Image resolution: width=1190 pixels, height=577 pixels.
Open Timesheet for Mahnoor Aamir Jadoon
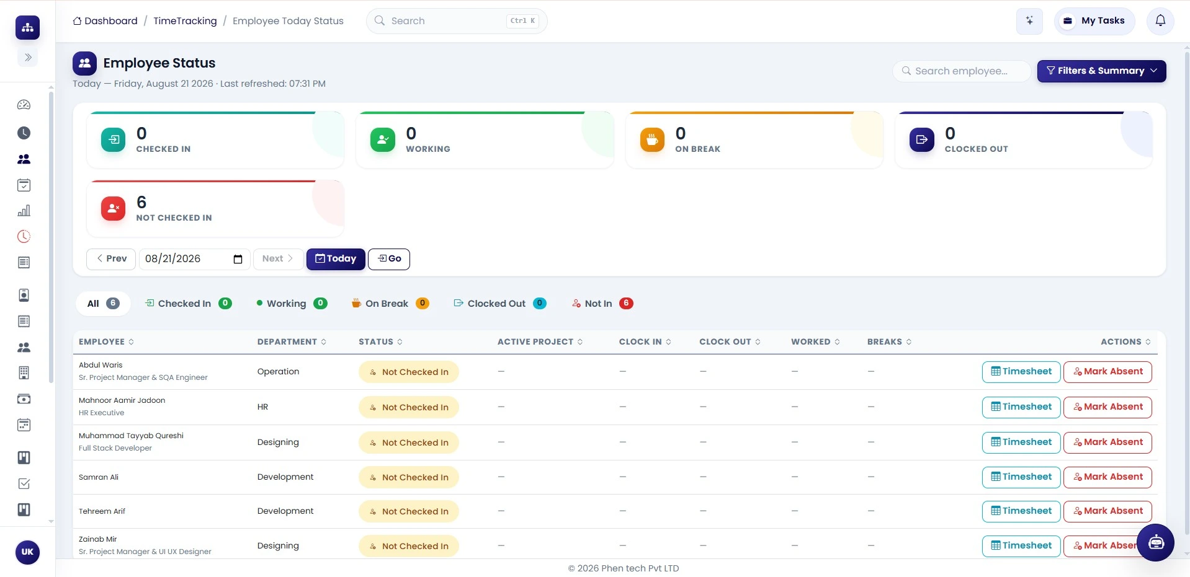1021,407
